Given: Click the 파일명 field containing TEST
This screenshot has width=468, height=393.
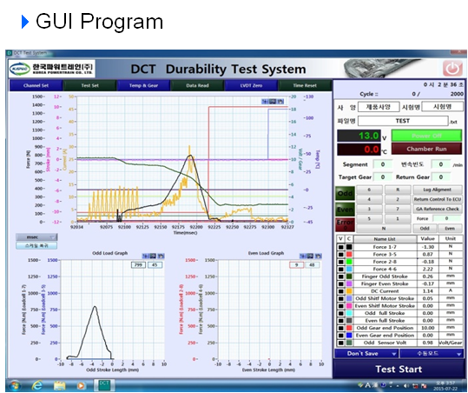Looking at the screenshot, I should click(403, 121).
